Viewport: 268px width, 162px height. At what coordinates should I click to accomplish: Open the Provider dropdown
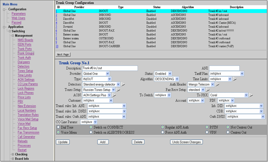(x=96, y=74)
